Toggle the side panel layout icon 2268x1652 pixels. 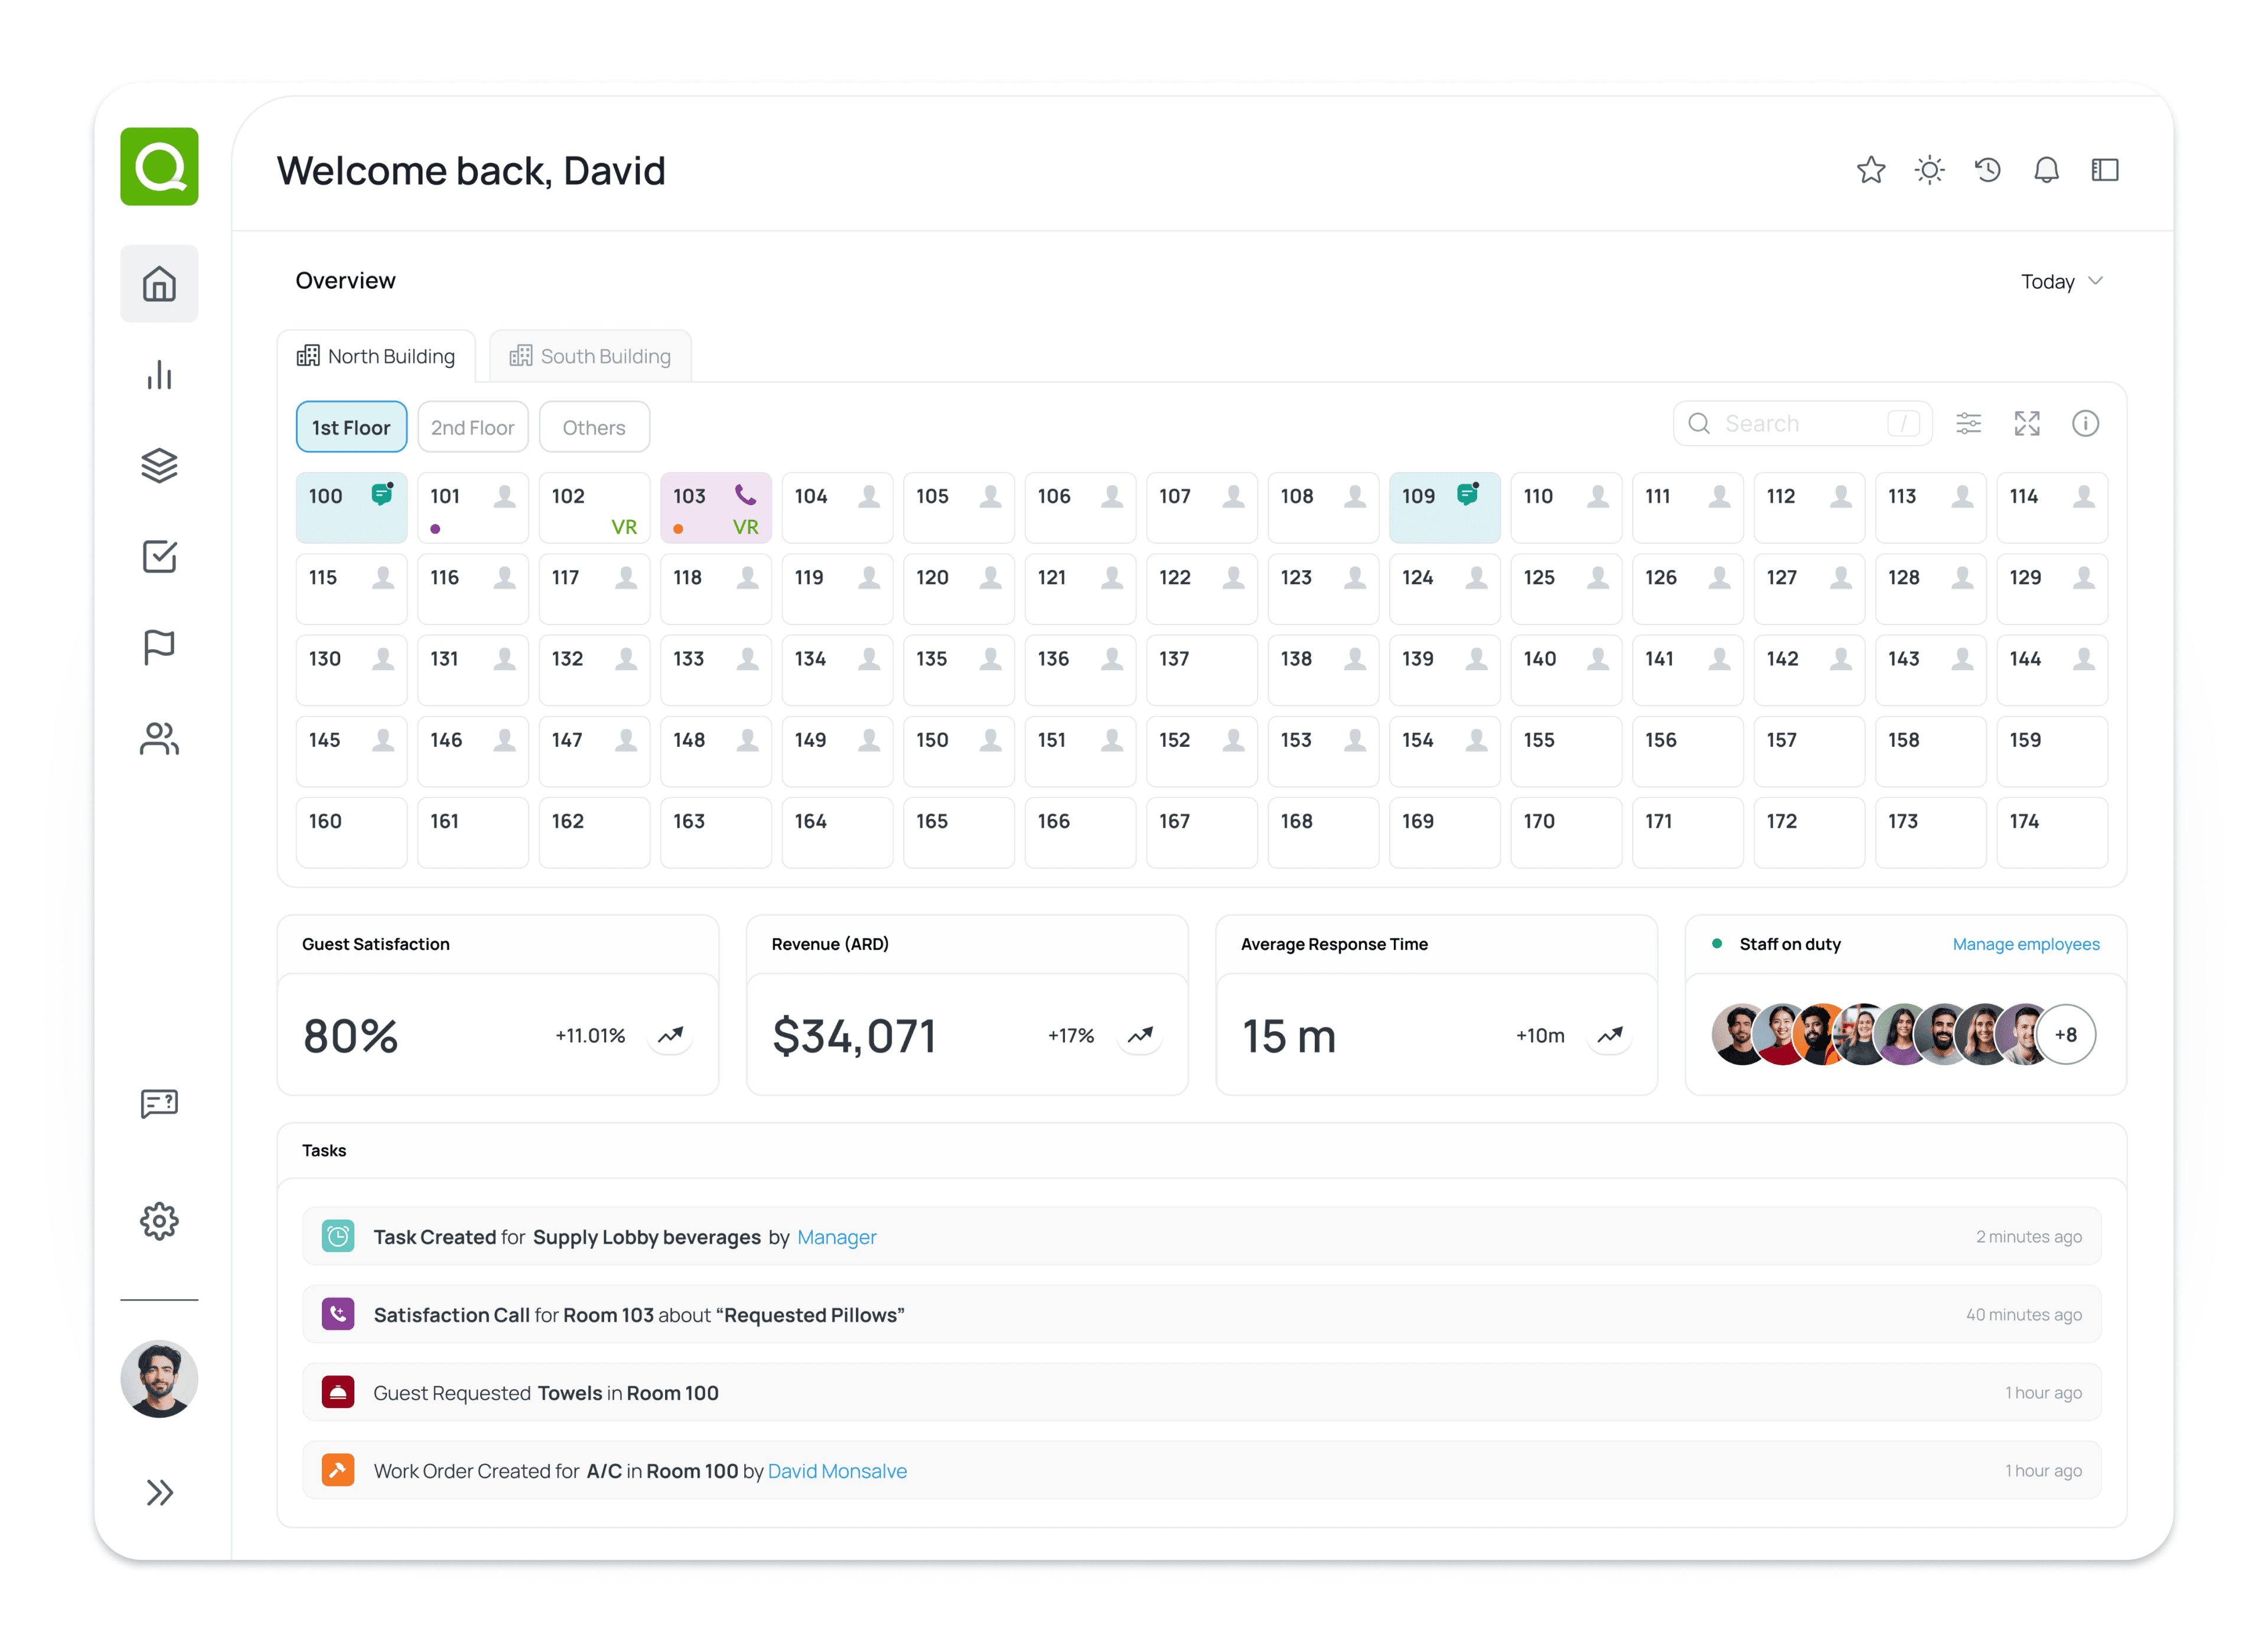[2104, 170]
